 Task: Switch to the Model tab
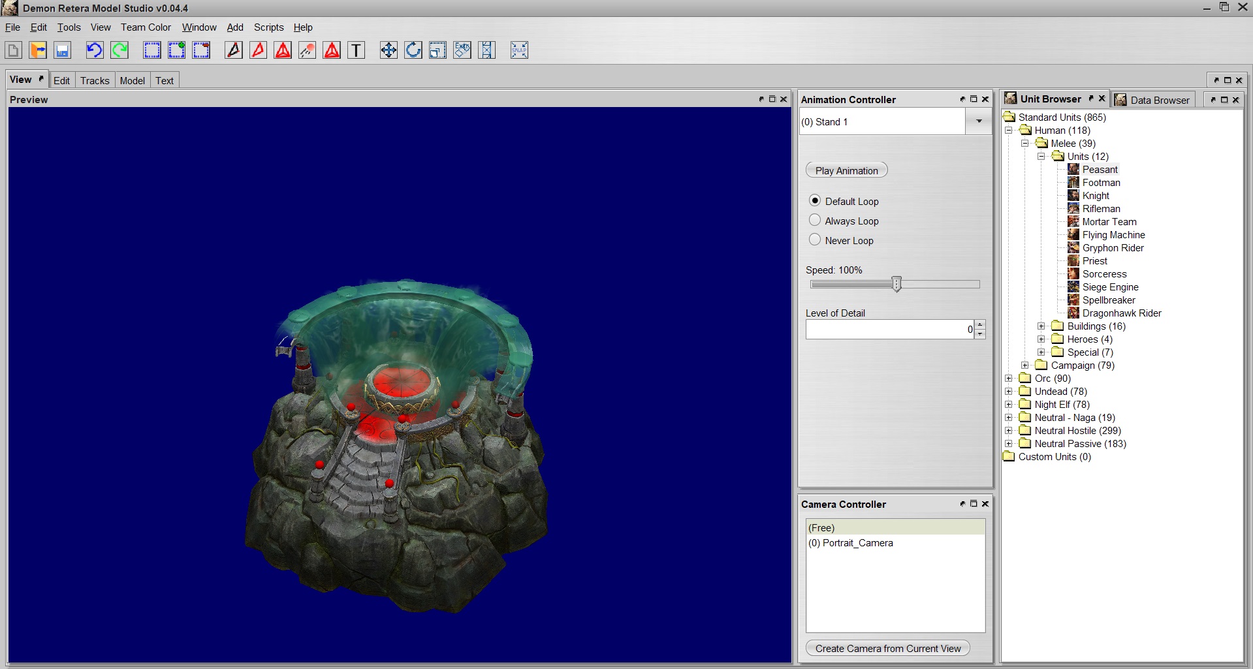click(132, 80)
